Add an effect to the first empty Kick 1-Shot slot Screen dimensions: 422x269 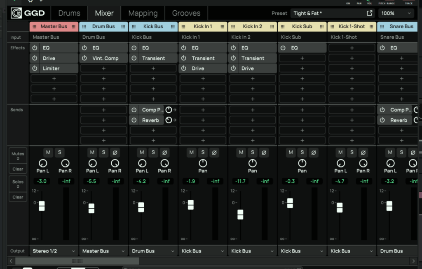[x=352, y=48]
